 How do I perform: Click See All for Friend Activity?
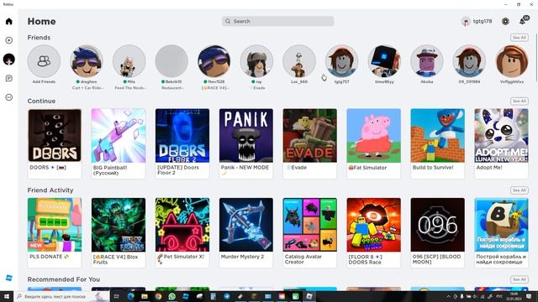pyautogui.click(x=520, y=190)
